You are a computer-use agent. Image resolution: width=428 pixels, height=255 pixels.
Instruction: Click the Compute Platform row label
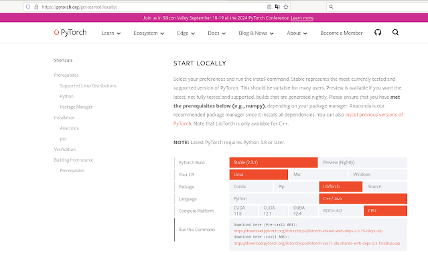[x=196, y=211]
